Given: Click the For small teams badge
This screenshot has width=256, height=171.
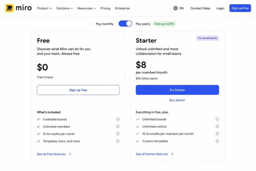Looking at the screenshot, I should (x=208, y=38).
